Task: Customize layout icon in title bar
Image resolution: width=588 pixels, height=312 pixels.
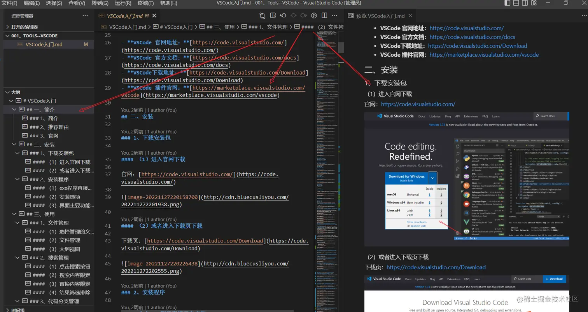Action: pyautogui.click(x=534, y=3)
